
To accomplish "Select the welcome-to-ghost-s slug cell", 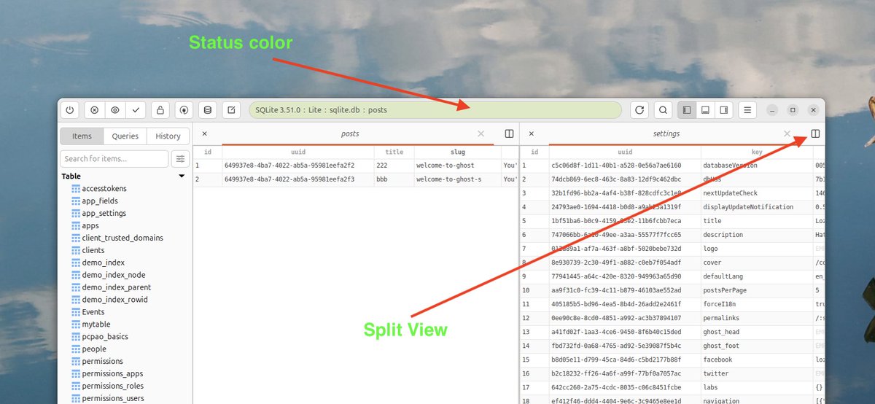I will (x=457, y=179).
